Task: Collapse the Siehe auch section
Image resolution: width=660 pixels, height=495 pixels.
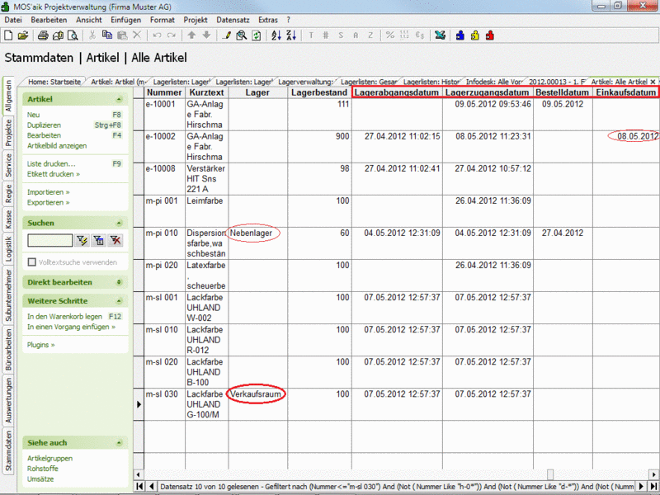Action: [119, 443]
